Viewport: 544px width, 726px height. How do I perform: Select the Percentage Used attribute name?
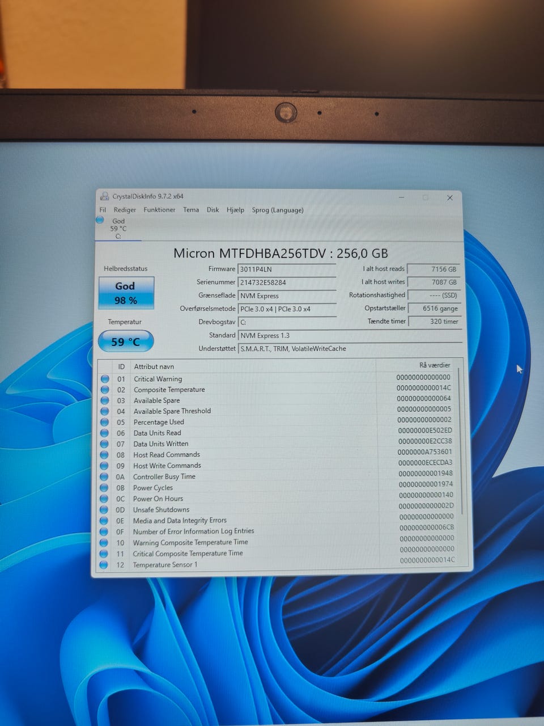click(x=159, y=422)
